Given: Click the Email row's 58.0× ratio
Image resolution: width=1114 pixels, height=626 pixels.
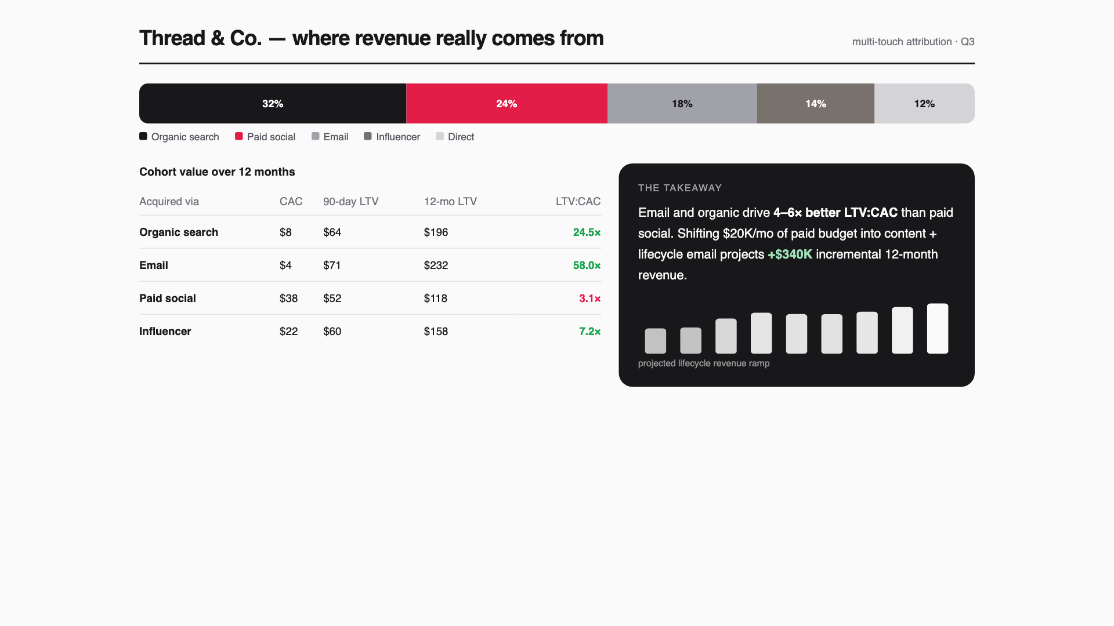Looking at the screenshot, I should (x=587, y=265).
